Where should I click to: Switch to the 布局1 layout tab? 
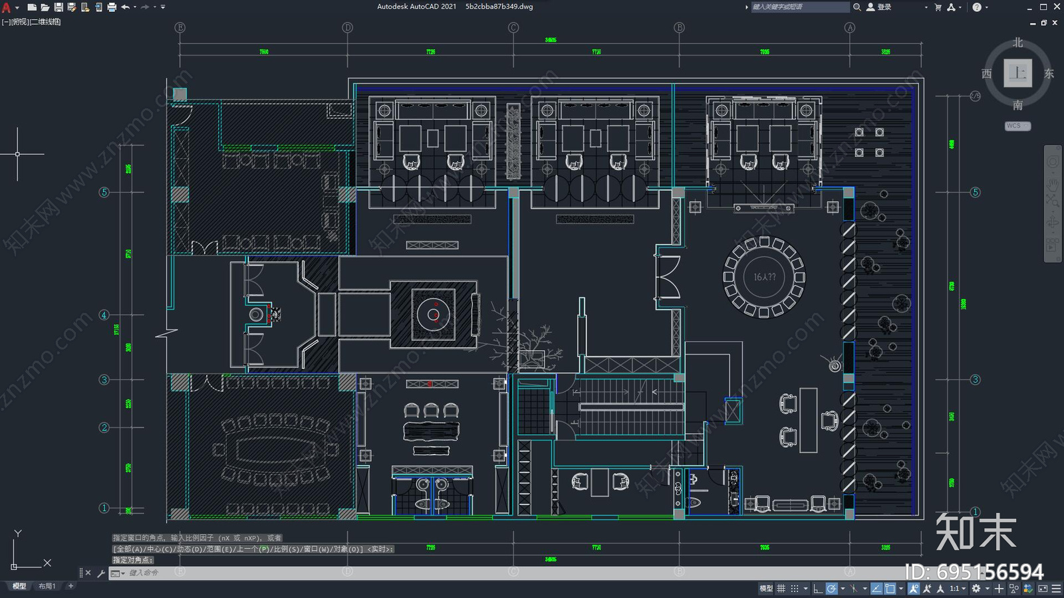coord(47,586)
